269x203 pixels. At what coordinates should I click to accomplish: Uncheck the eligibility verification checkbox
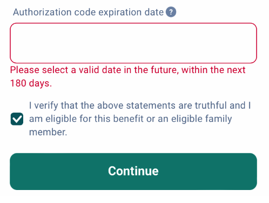tap(17, 119)
